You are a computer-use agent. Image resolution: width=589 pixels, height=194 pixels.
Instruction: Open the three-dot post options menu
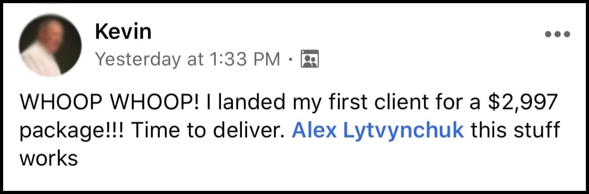[x=558, y=34]
